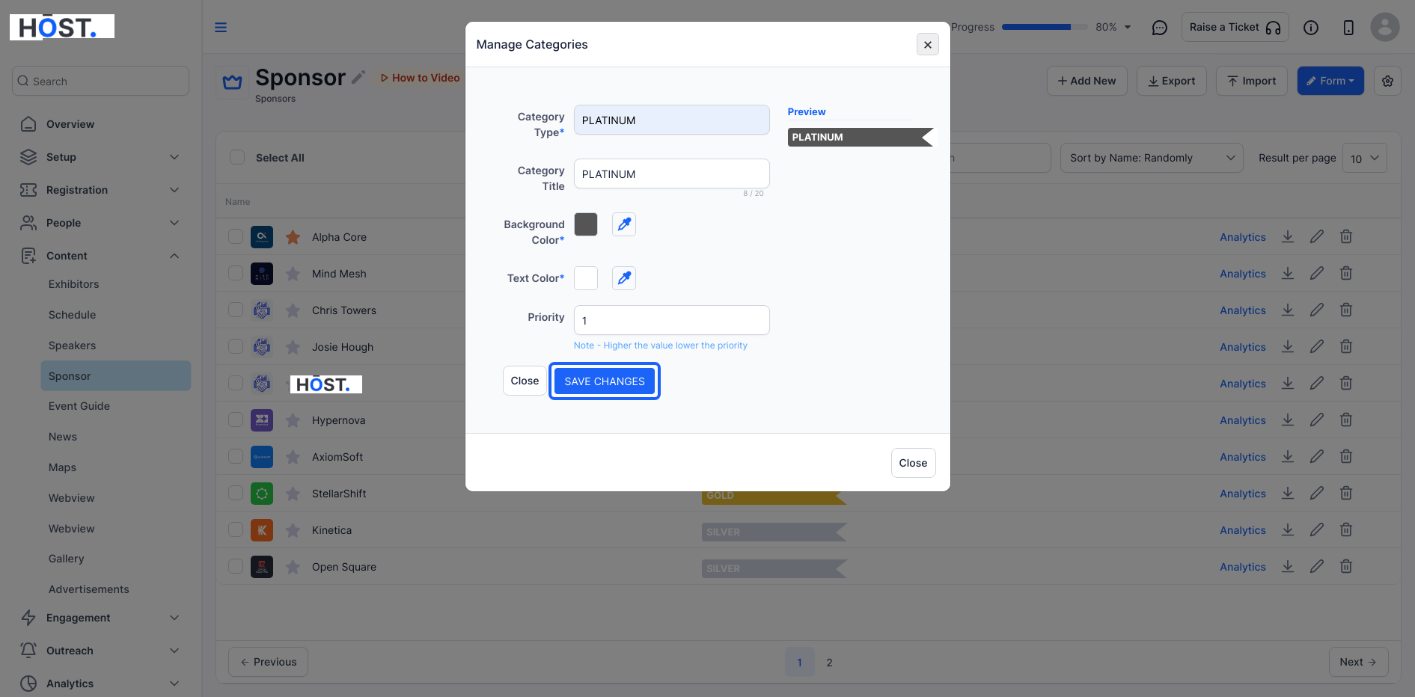
Task: Select the Chris Towers row checkbox
Action: coord(236,310)
